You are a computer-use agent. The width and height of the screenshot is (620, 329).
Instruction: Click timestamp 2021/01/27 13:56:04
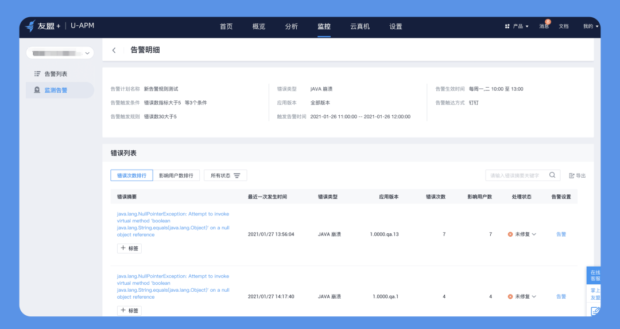click(x=271, y=234)
